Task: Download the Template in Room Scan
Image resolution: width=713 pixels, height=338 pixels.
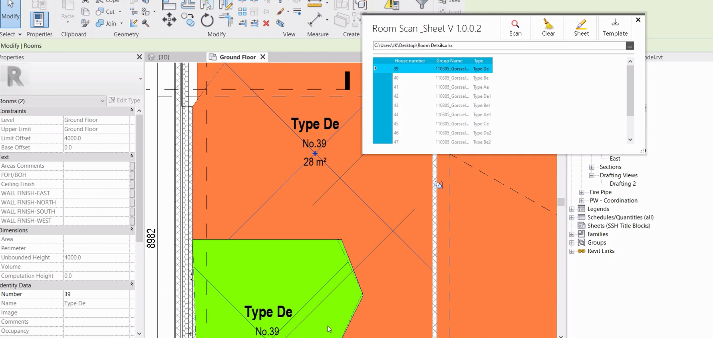Action: [x=615, y=28]
